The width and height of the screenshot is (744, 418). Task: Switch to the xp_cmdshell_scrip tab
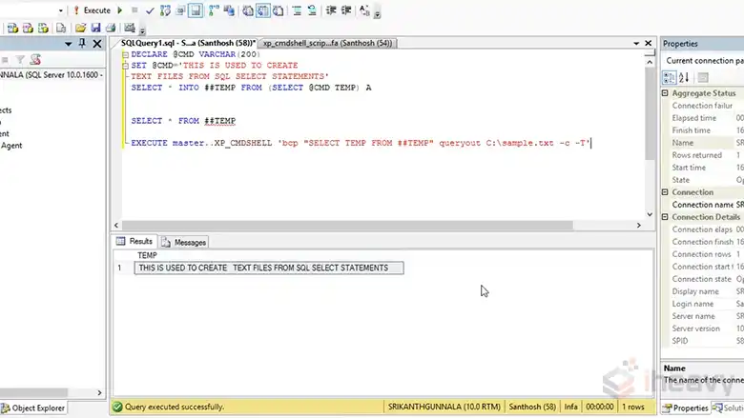coord(327,43)
